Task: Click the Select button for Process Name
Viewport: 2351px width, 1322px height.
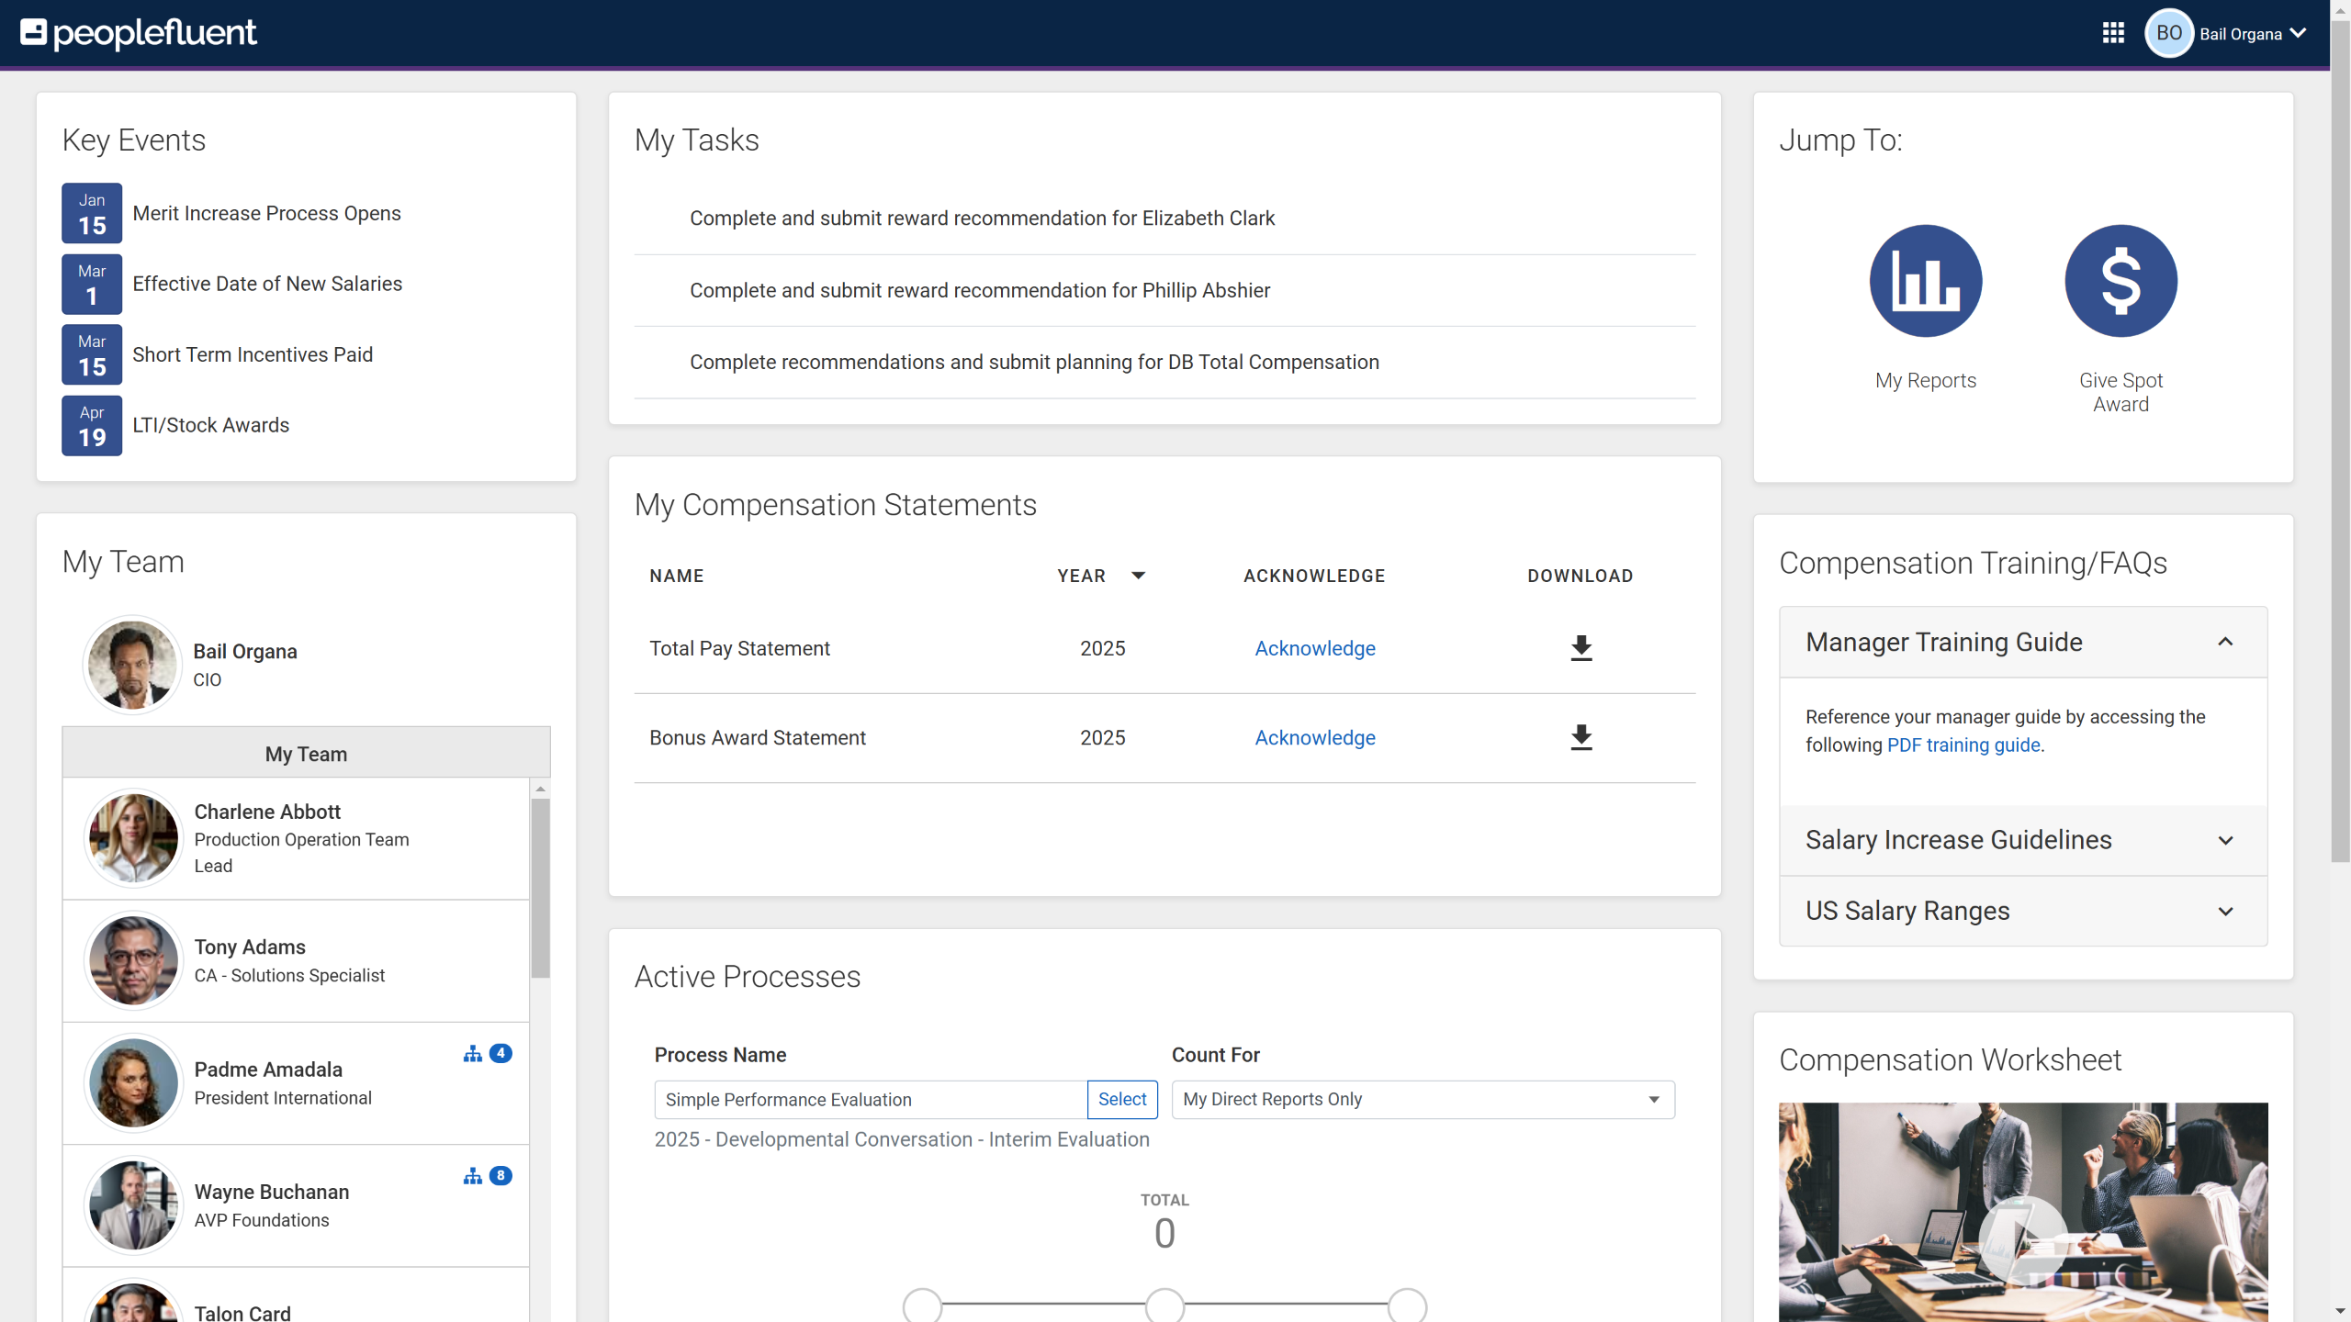Action: [1121, 1099]
